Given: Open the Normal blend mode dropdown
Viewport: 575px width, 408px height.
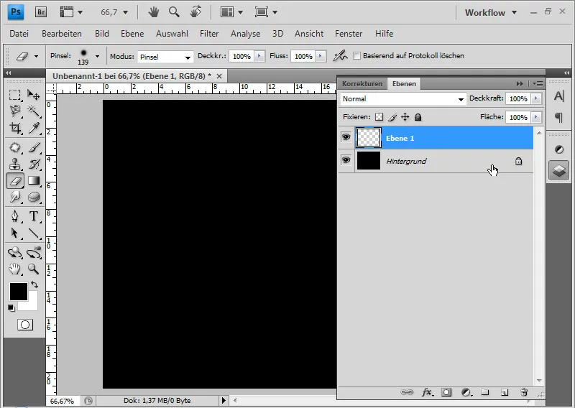Looking at the screenshot, I should [x=403, y=99].
